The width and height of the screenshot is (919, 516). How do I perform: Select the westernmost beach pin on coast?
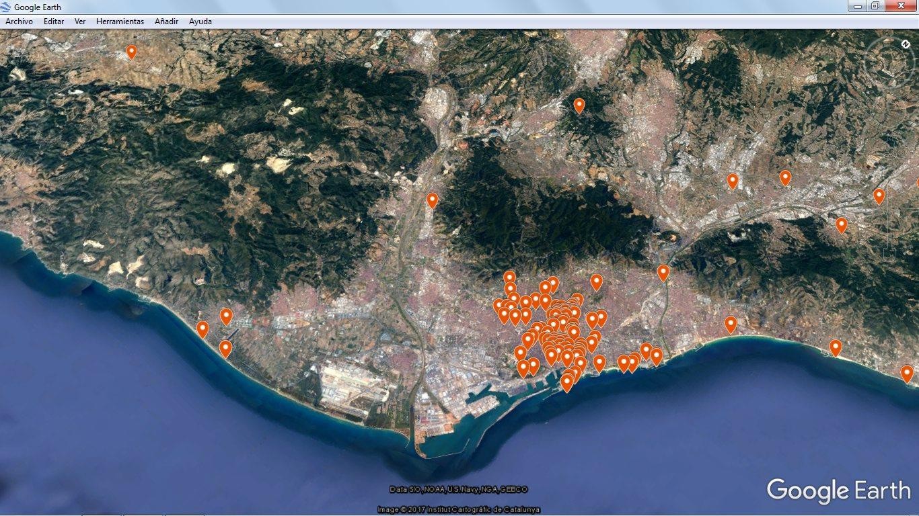(x=203, y=329)
